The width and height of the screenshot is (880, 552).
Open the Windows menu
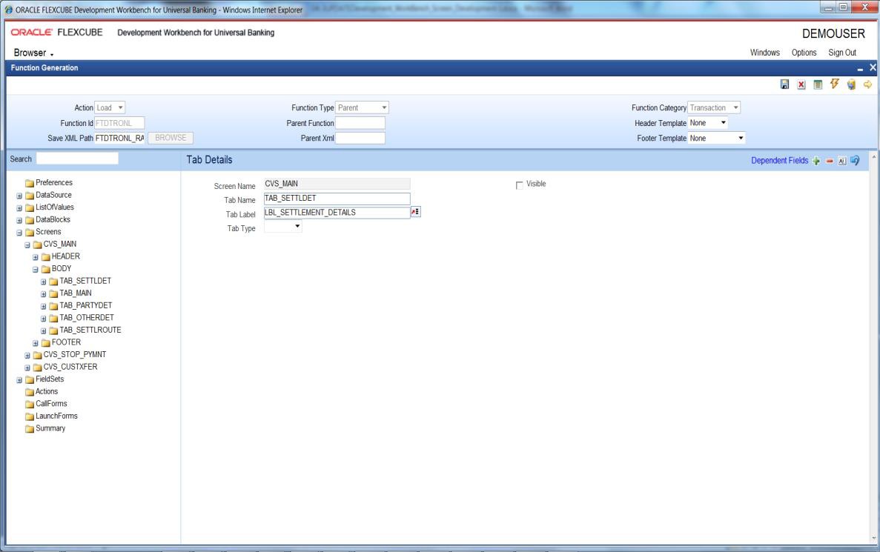[x=765, y=53]
